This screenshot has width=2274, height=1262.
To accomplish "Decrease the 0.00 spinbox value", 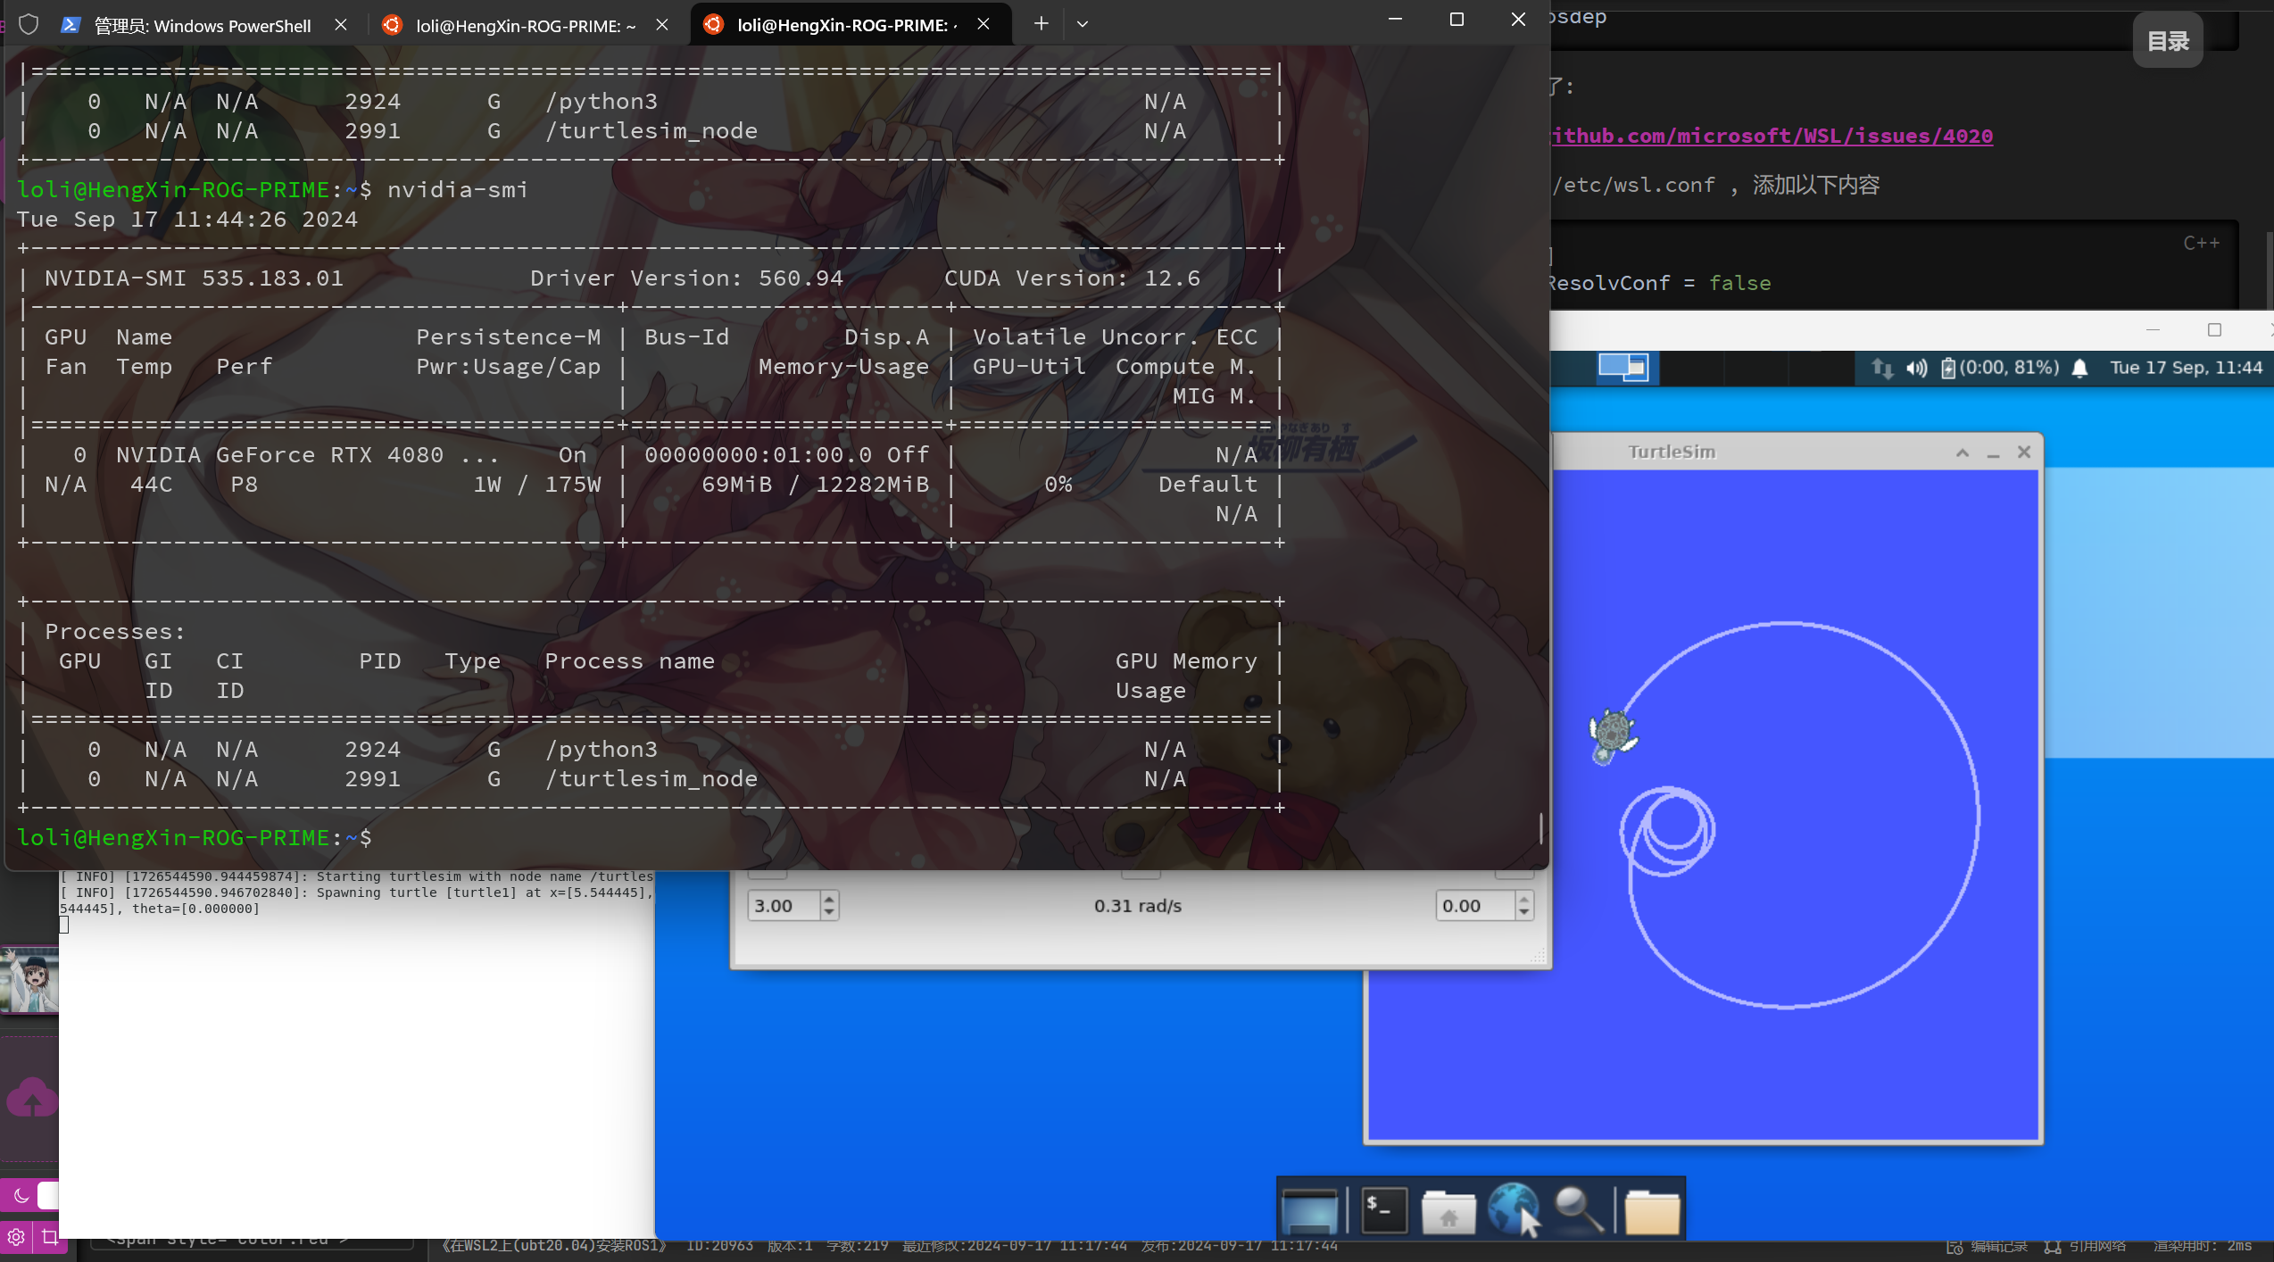I will tap(1524, 912).
